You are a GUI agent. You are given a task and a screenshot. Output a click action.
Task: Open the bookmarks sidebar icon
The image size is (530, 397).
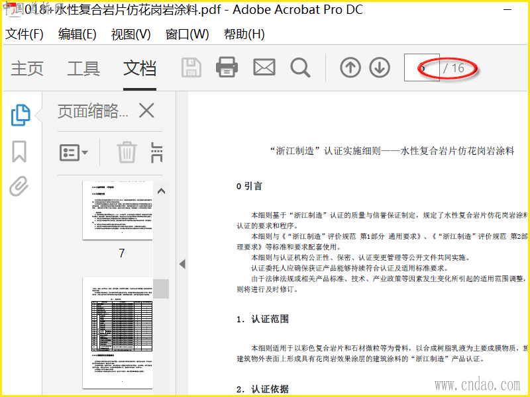(19, 152)
